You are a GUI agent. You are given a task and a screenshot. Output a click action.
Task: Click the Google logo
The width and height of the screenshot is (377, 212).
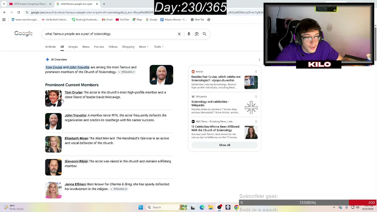[x=24, y=34]
